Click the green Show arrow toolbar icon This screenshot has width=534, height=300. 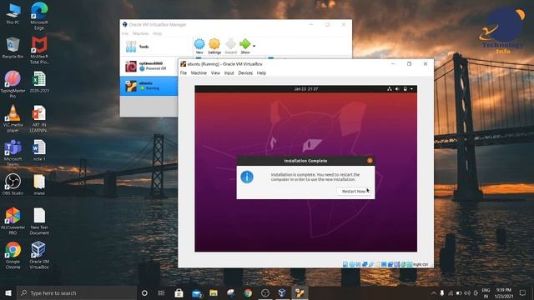(x=245, y=47)
